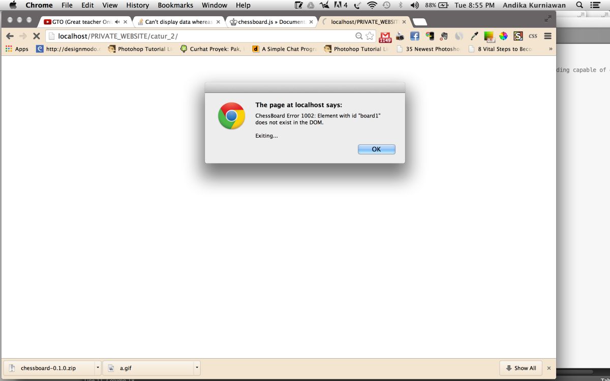Image resolution: width=610 pixels, height=381 pixels.
Task: Open the Apps bookmarks shortcut
Action: tap(17, 49)
